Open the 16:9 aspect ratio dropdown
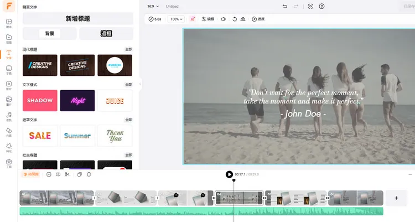The image size is (415, 222). pyautogui.click(x=153, y=6)
